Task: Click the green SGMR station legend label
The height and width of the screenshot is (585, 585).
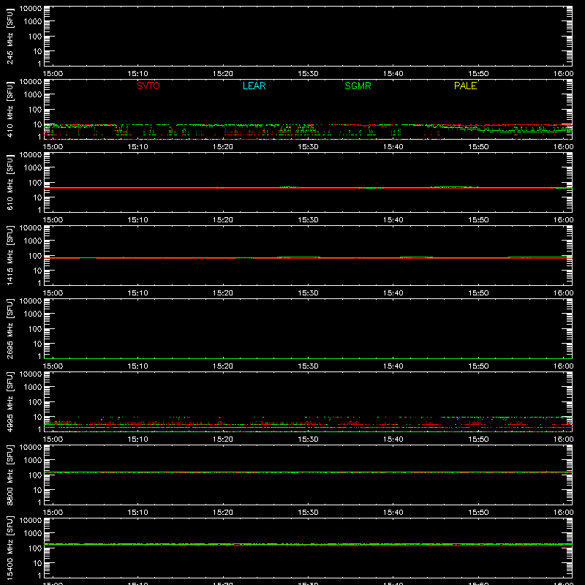Action: [x=358, y=86]
